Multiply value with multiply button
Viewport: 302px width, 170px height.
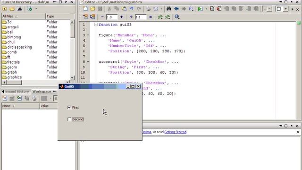pyautogui.click(x=151, y=17)
